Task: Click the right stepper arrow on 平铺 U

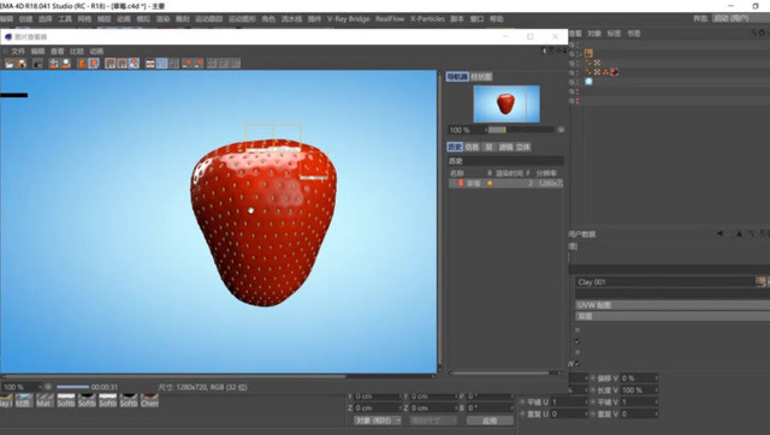Action: (x=587, y=402)
